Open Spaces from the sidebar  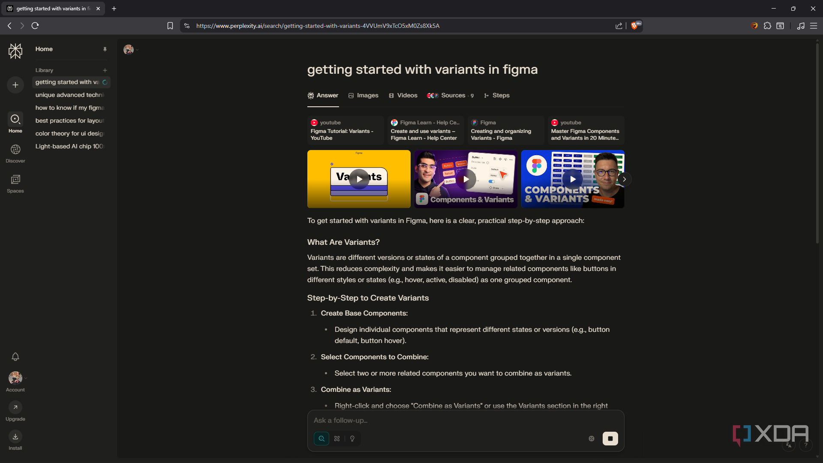[15, 183]
